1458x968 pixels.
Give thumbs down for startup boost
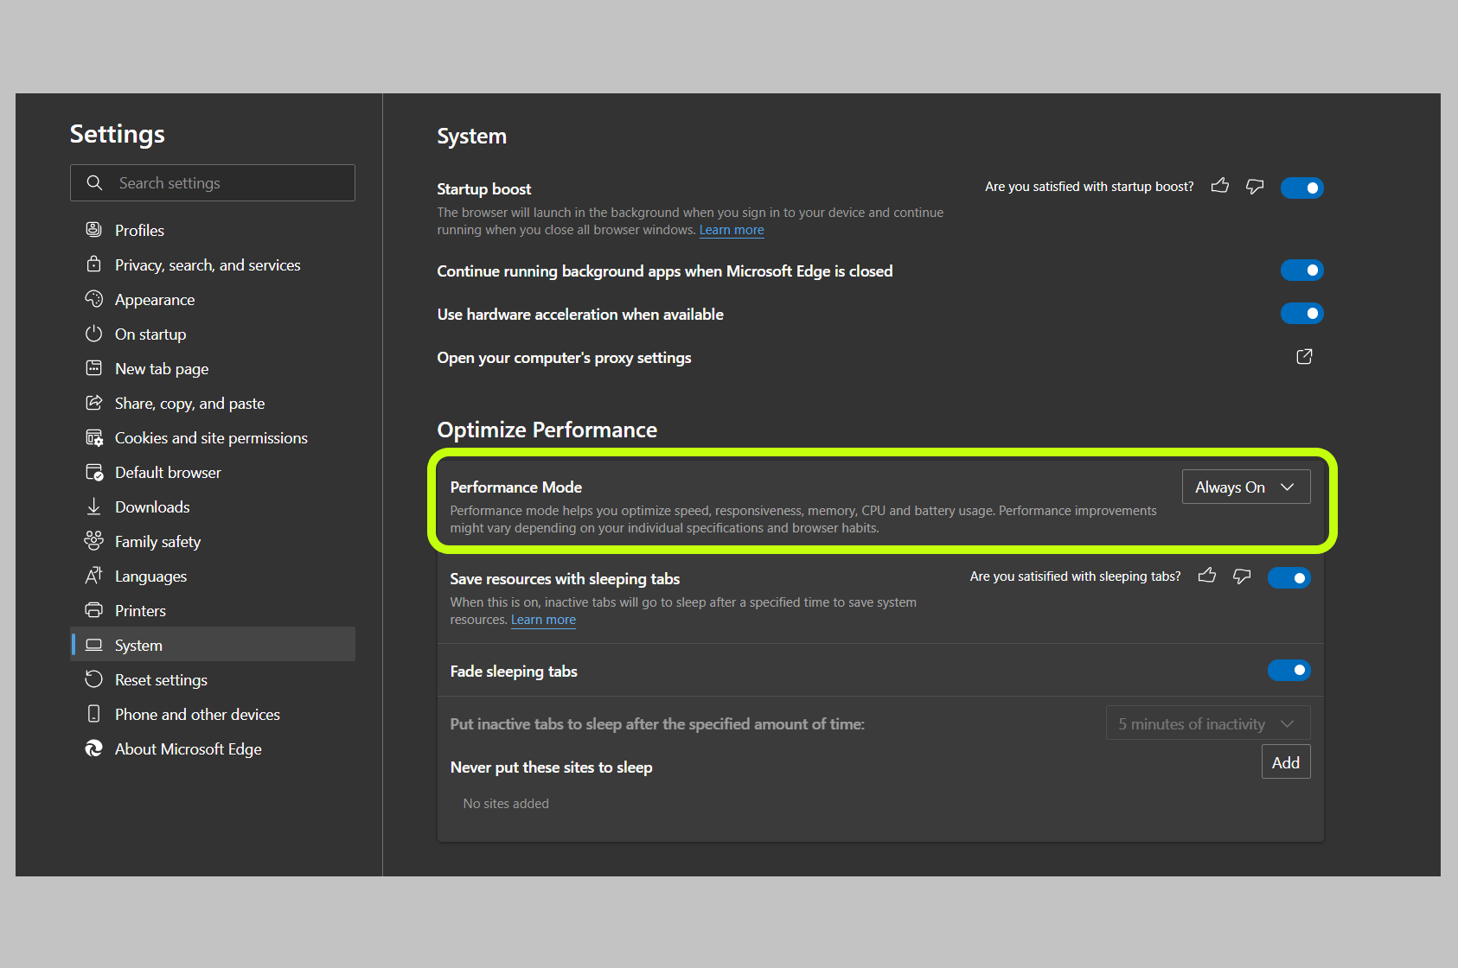tap(1255, 186)
